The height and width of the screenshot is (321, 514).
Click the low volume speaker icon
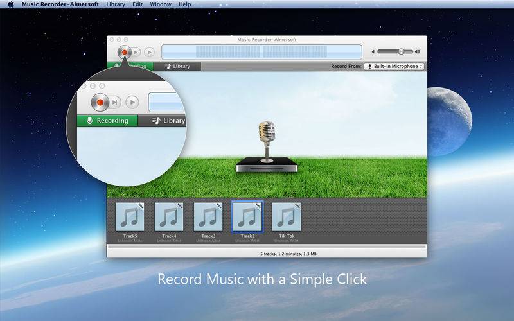pos(373,52)
